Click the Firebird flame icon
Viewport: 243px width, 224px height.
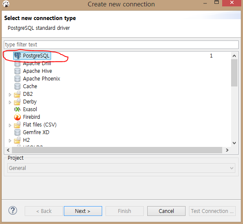[x=17, y=117]
